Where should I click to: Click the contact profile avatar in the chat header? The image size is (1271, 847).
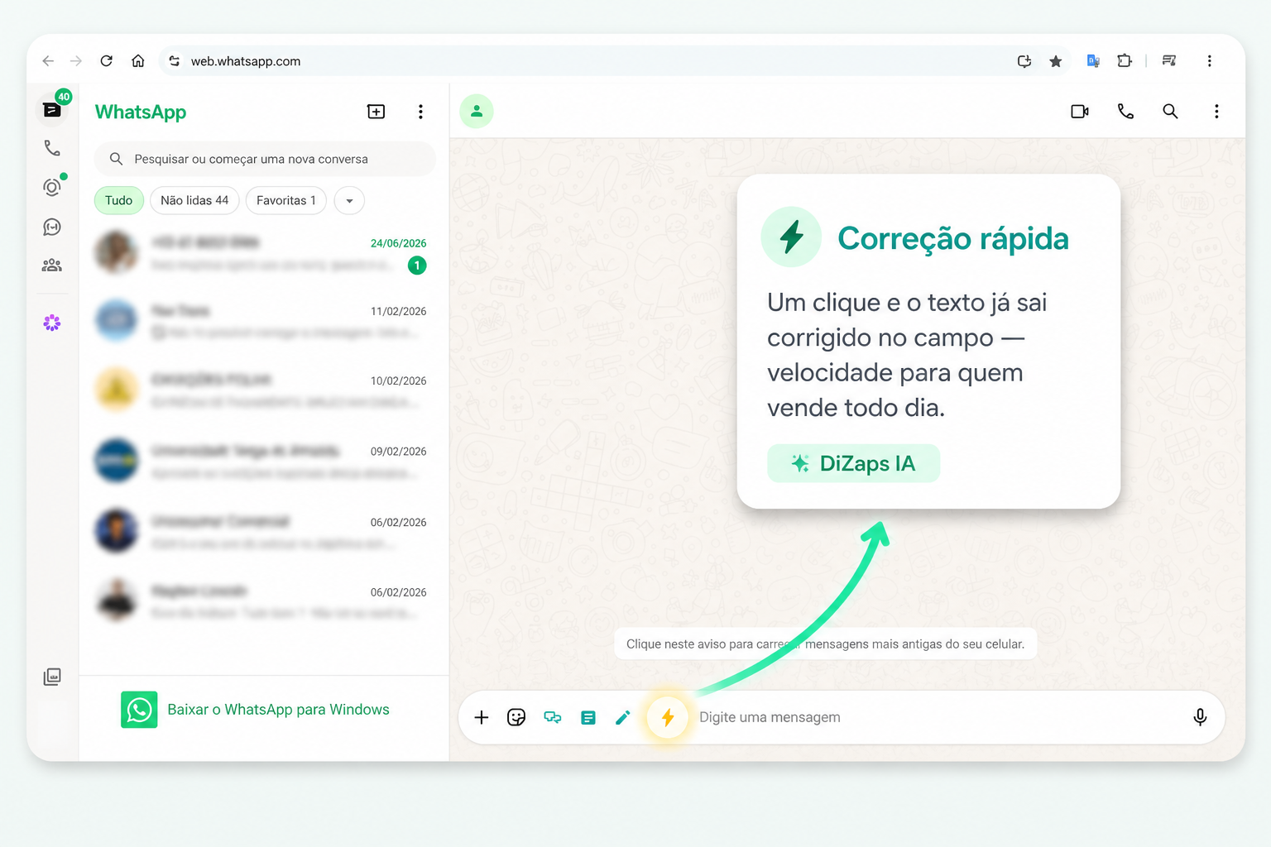coord(477,111)
